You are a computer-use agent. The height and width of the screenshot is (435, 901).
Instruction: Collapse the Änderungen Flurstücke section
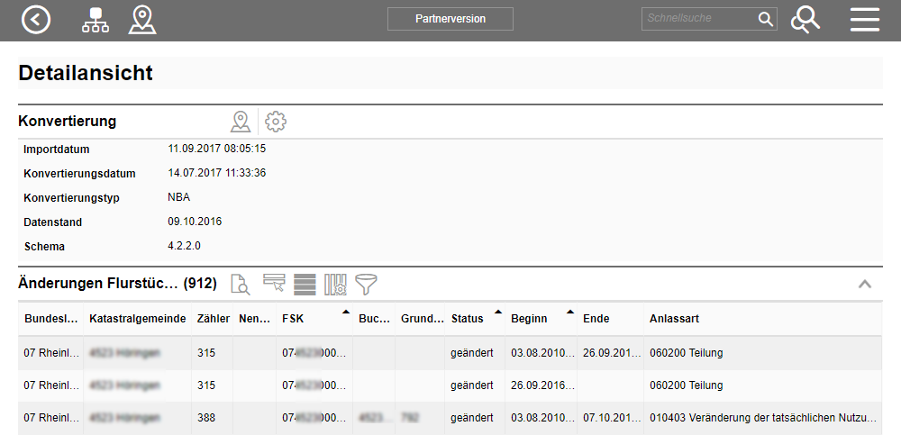(x=864, y=285)
